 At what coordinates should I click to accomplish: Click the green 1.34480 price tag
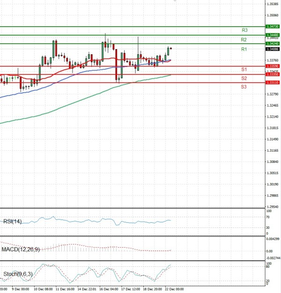(x=272, y=35)
